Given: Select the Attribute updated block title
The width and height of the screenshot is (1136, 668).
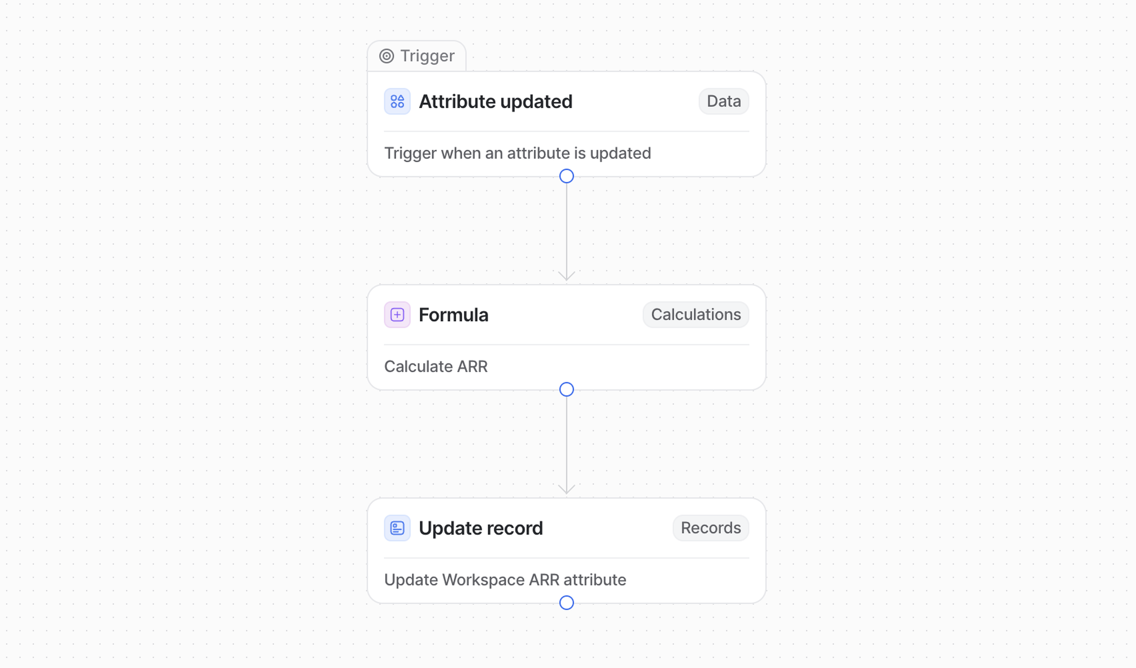Looking at the screenshot, I should tap(496, 101).
